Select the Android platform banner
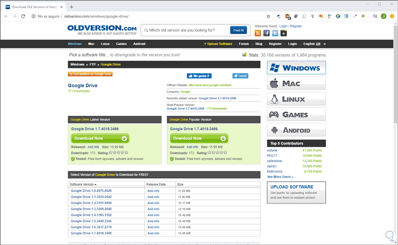This screenshot has height=245, width=398. pos(296,130)
